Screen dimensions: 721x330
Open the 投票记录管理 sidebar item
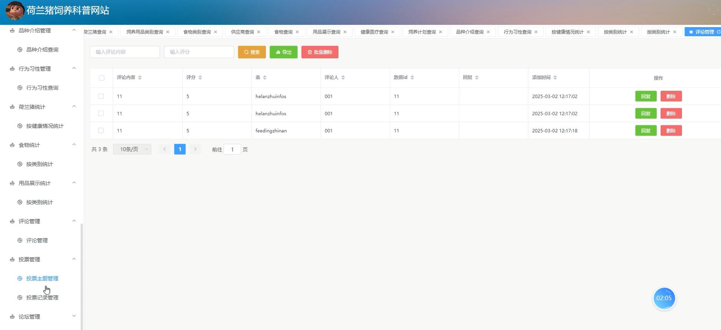click(x=42, y=298)
